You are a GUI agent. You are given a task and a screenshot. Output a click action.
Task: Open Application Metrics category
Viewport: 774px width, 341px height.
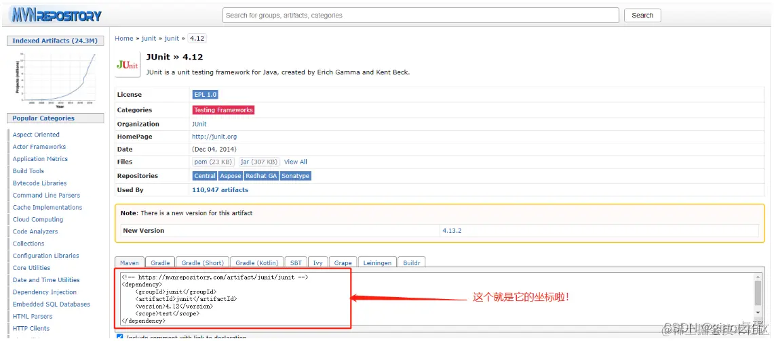pos(40,159)
